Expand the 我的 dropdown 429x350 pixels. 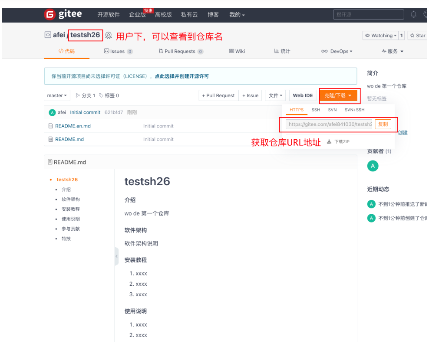237,15
